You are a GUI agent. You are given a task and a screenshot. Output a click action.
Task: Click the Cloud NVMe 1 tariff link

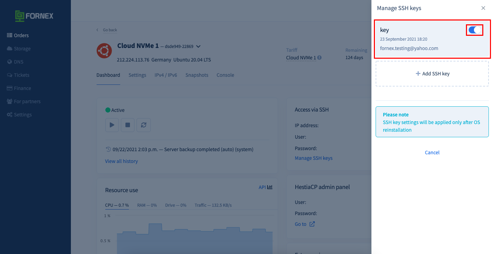pos(301,57)
